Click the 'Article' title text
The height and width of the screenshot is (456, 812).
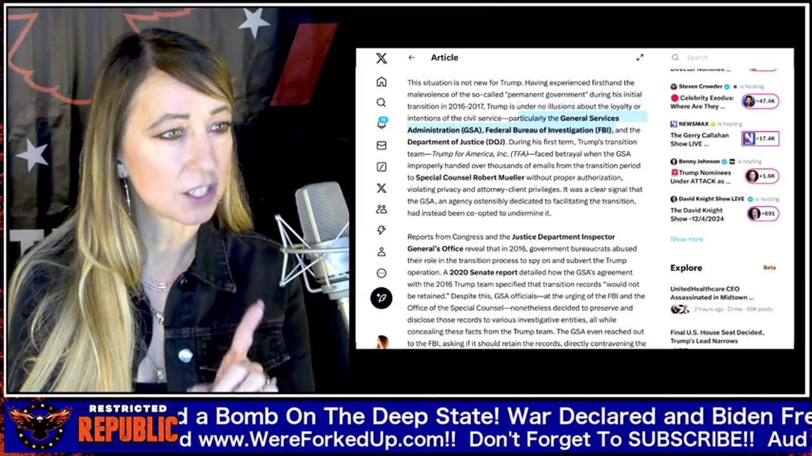point(444,58)
